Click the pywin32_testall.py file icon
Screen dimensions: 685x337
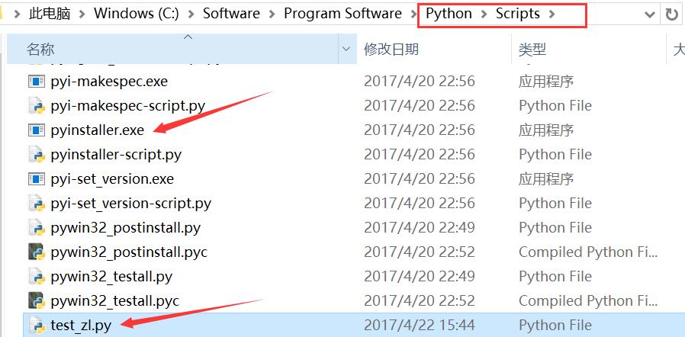(x=37, y=276)
